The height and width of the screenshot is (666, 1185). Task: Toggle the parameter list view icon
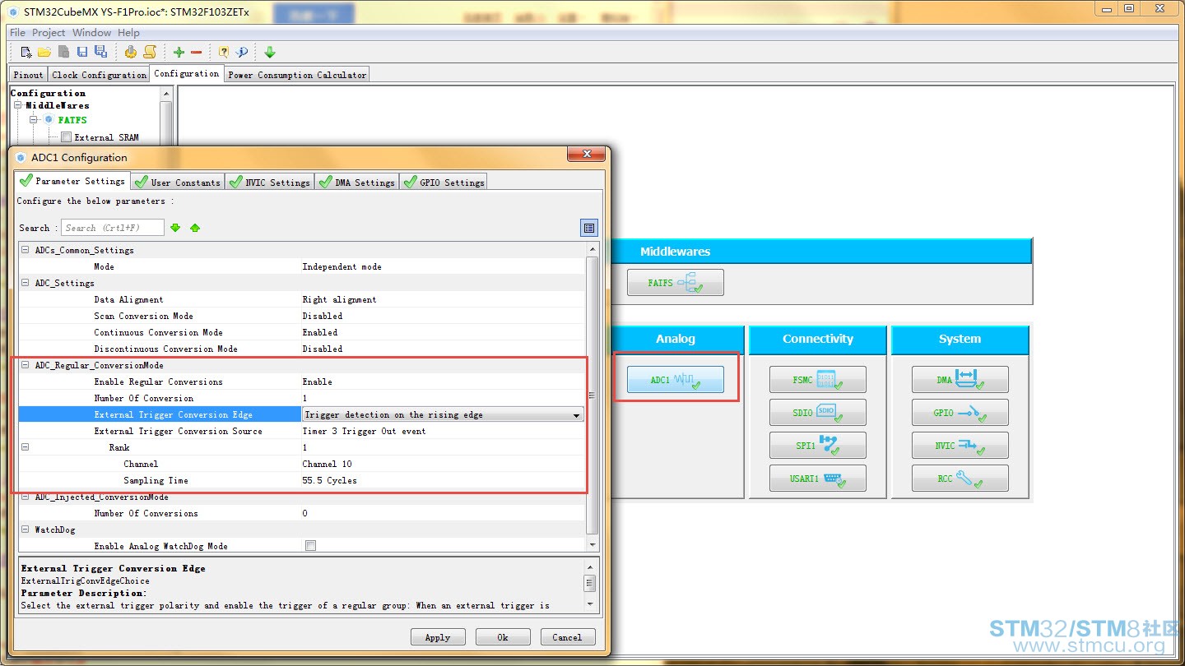click(x=589, y=228)
